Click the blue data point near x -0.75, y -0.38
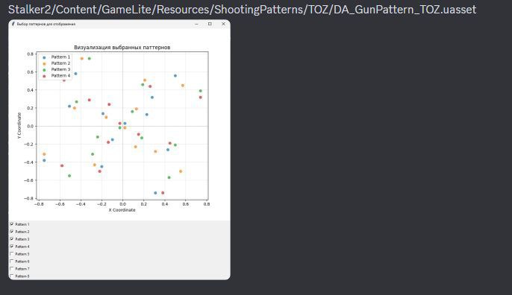The width and height of the screenshot is (512, 295). pyautogui.click(x=45, y=160)
